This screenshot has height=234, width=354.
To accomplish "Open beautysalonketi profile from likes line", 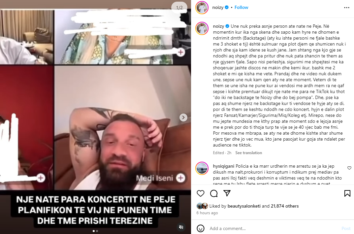I will [244, 206].
